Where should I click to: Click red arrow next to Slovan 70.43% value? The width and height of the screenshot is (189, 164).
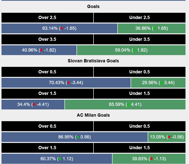tap(69, 83)
